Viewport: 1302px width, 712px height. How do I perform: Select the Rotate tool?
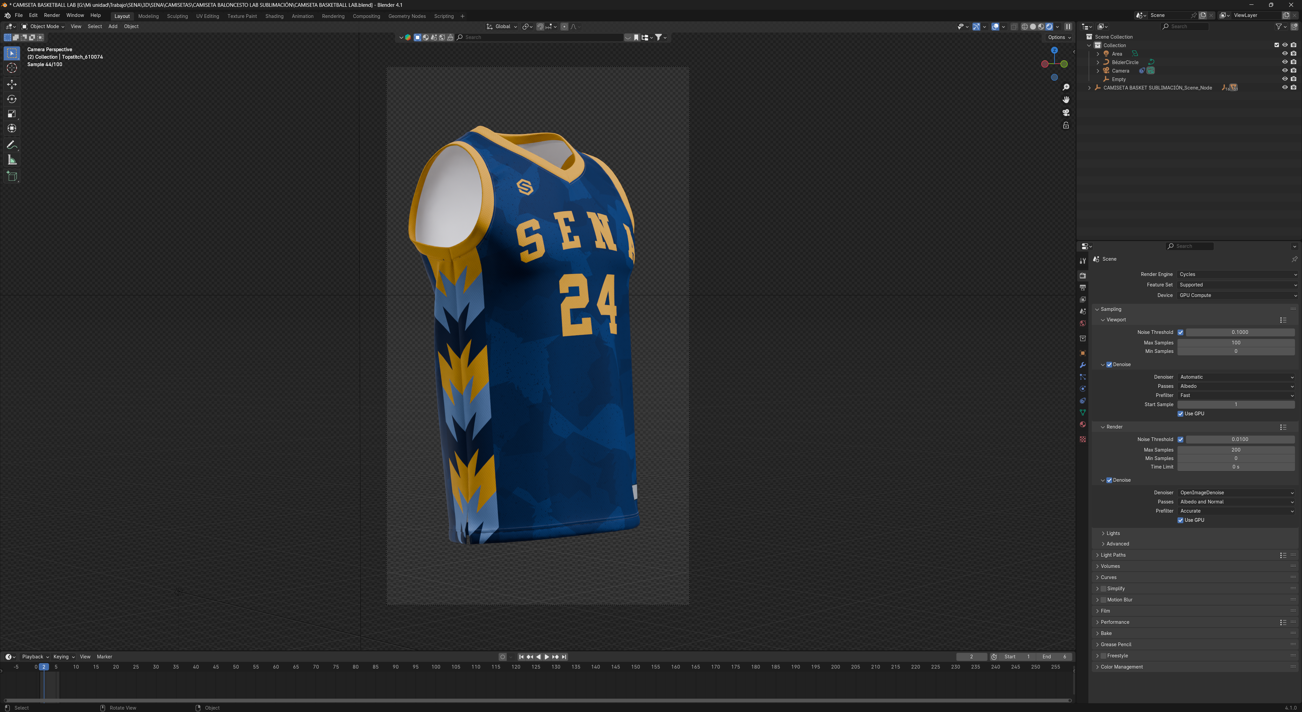[x=12, y=99]
